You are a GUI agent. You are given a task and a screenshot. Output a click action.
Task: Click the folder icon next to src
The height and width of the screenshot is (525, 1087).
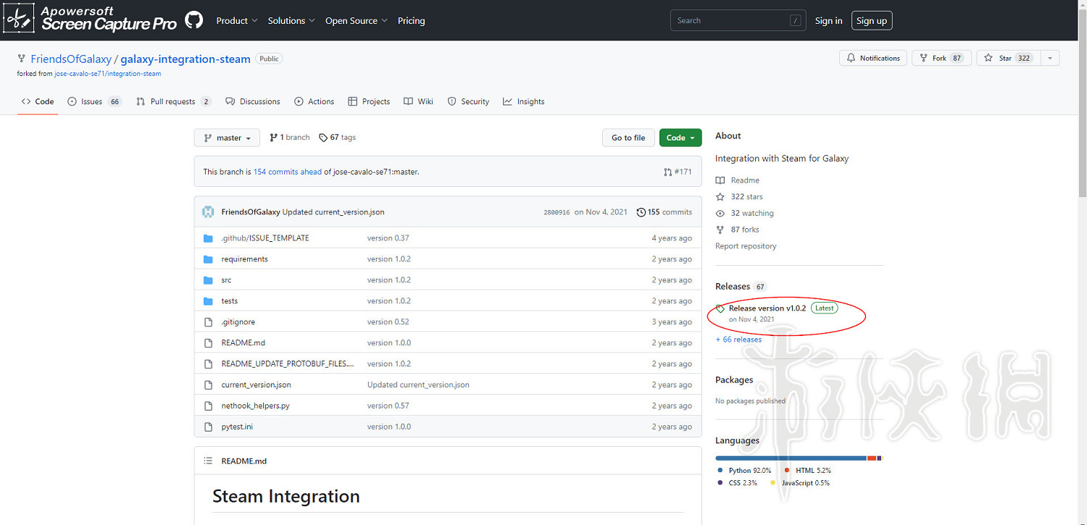pos(208,280)
